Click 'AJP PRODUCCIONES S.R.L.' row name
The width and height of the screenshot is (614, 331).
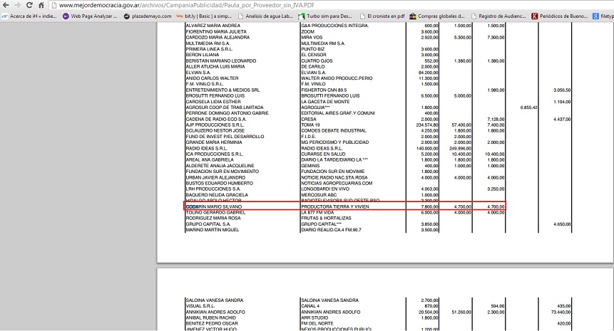tap(214, 125)
